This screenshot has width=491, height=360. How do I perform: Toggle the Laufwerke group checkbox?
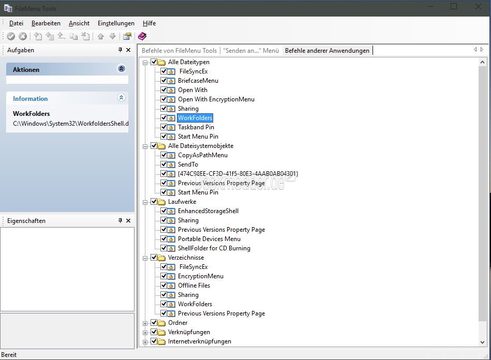pos(154,201)
